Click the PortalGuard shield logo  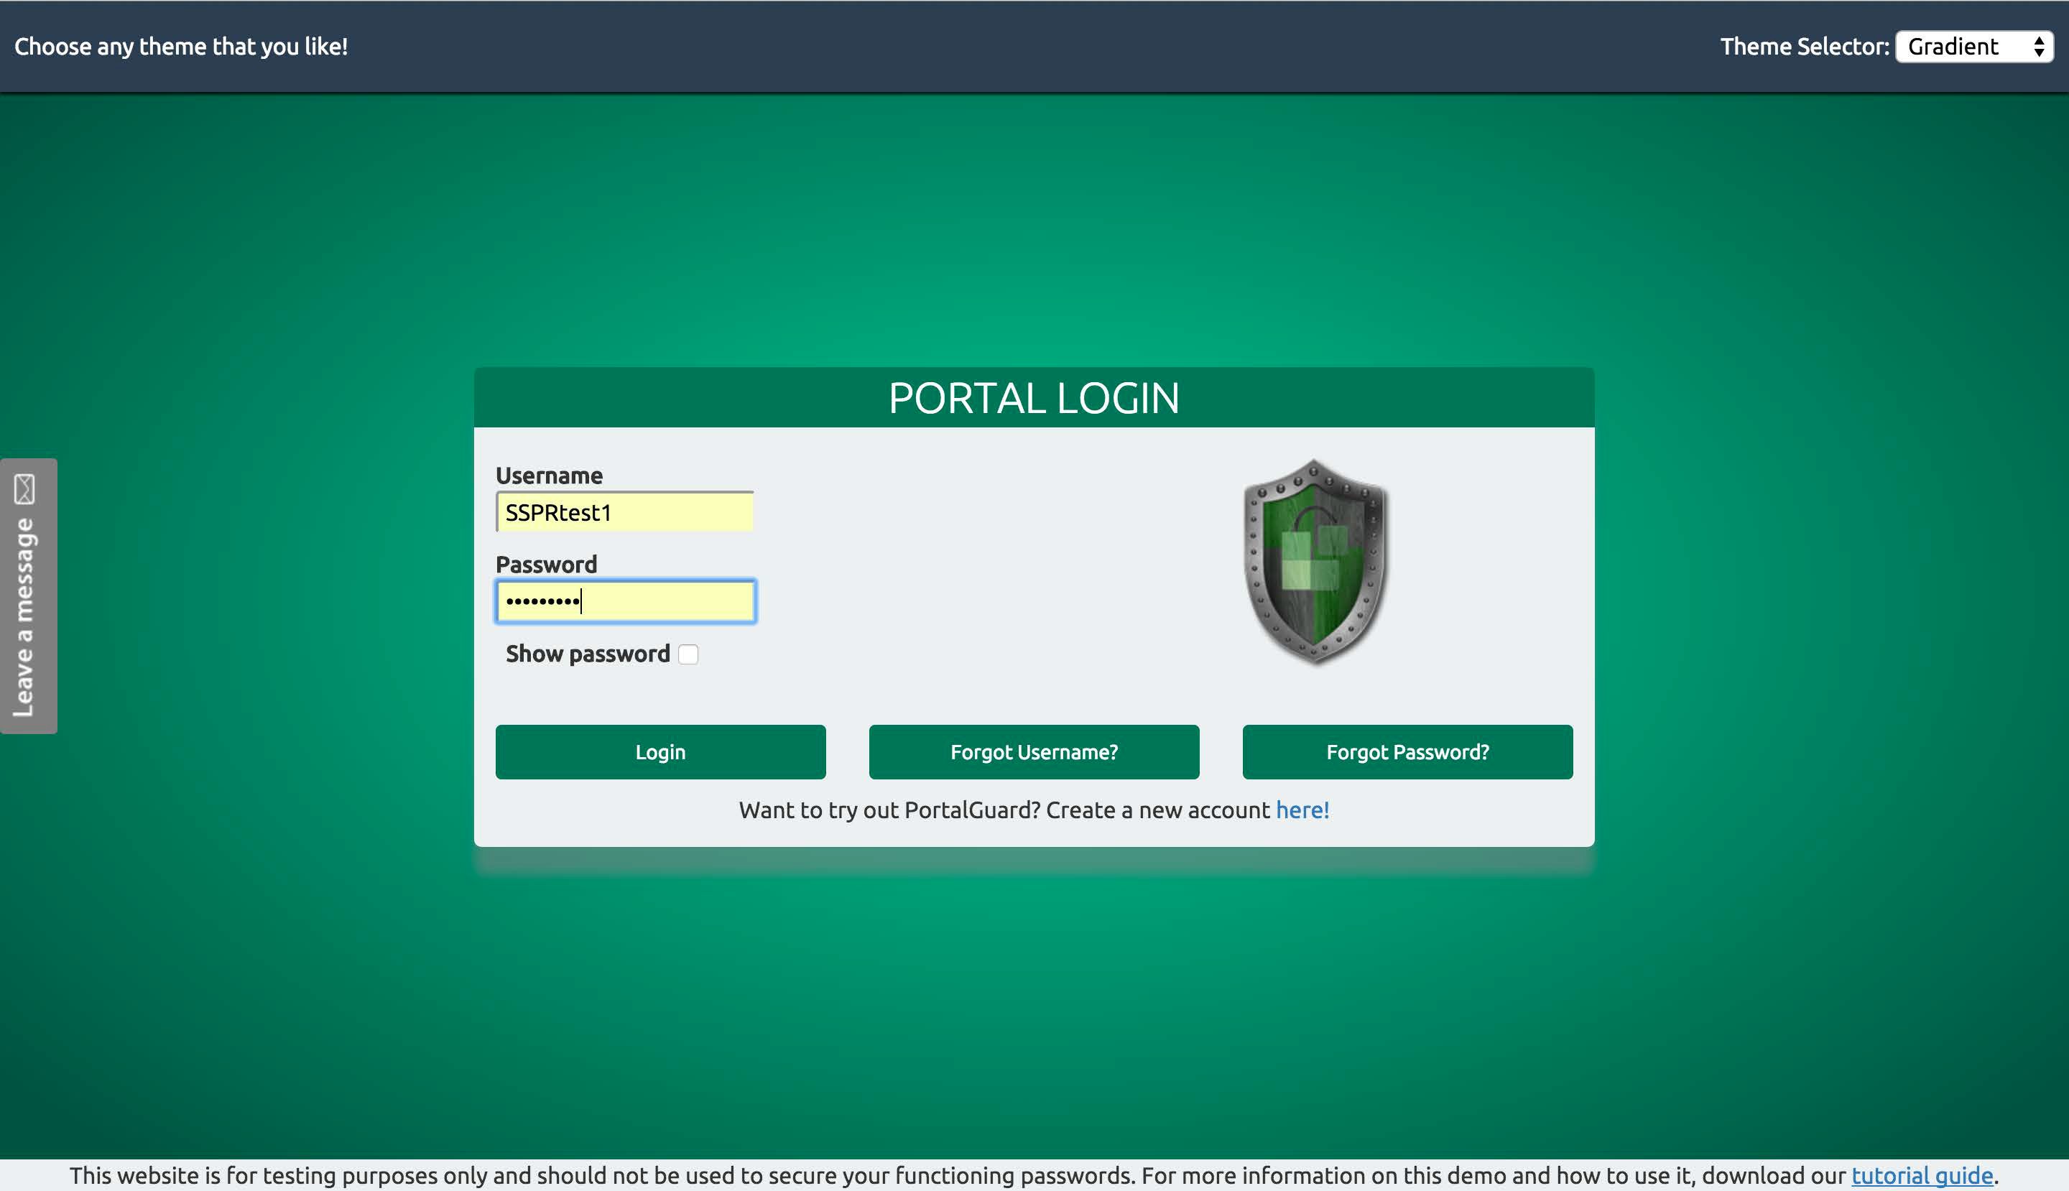[x=1315, y=562]
